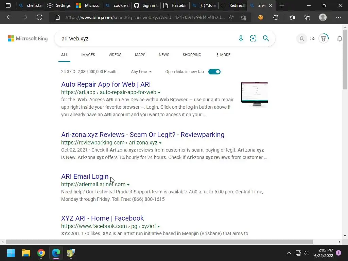Image resolution: width=348 pixels, height=261 pixels.
Task: Switch to the IMAGES tab
Action: point(88,55)
